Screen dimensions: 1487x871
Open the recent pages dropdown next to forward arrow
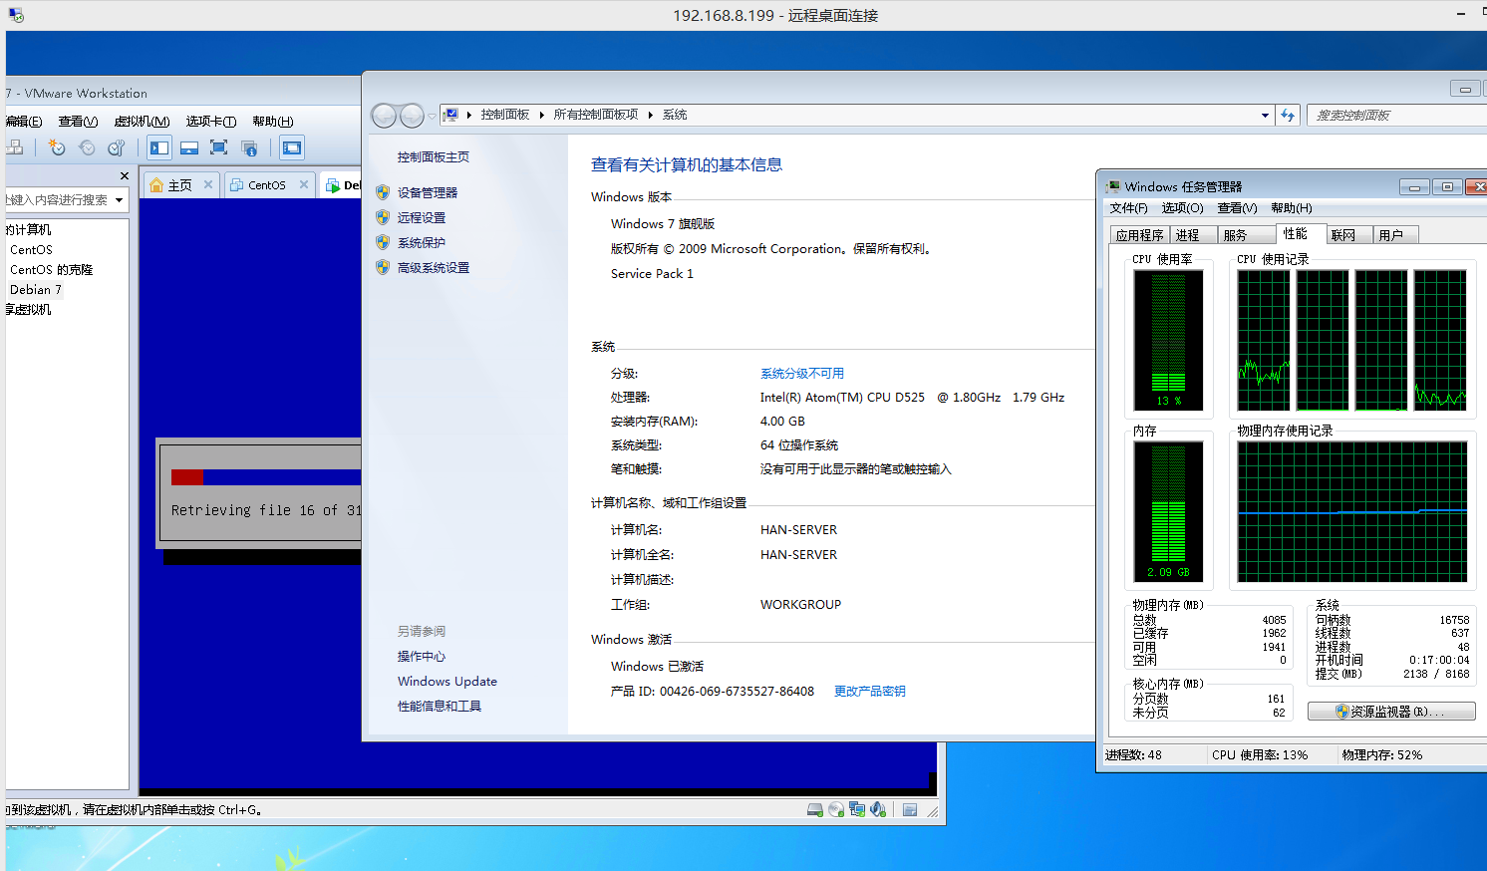coord(432,117)
